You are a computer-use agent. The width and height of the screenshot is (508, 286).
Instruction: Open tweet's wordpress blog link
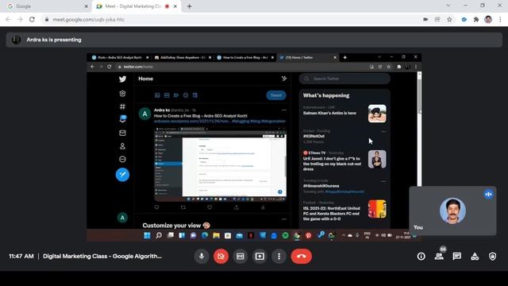[x=192, y=121]
